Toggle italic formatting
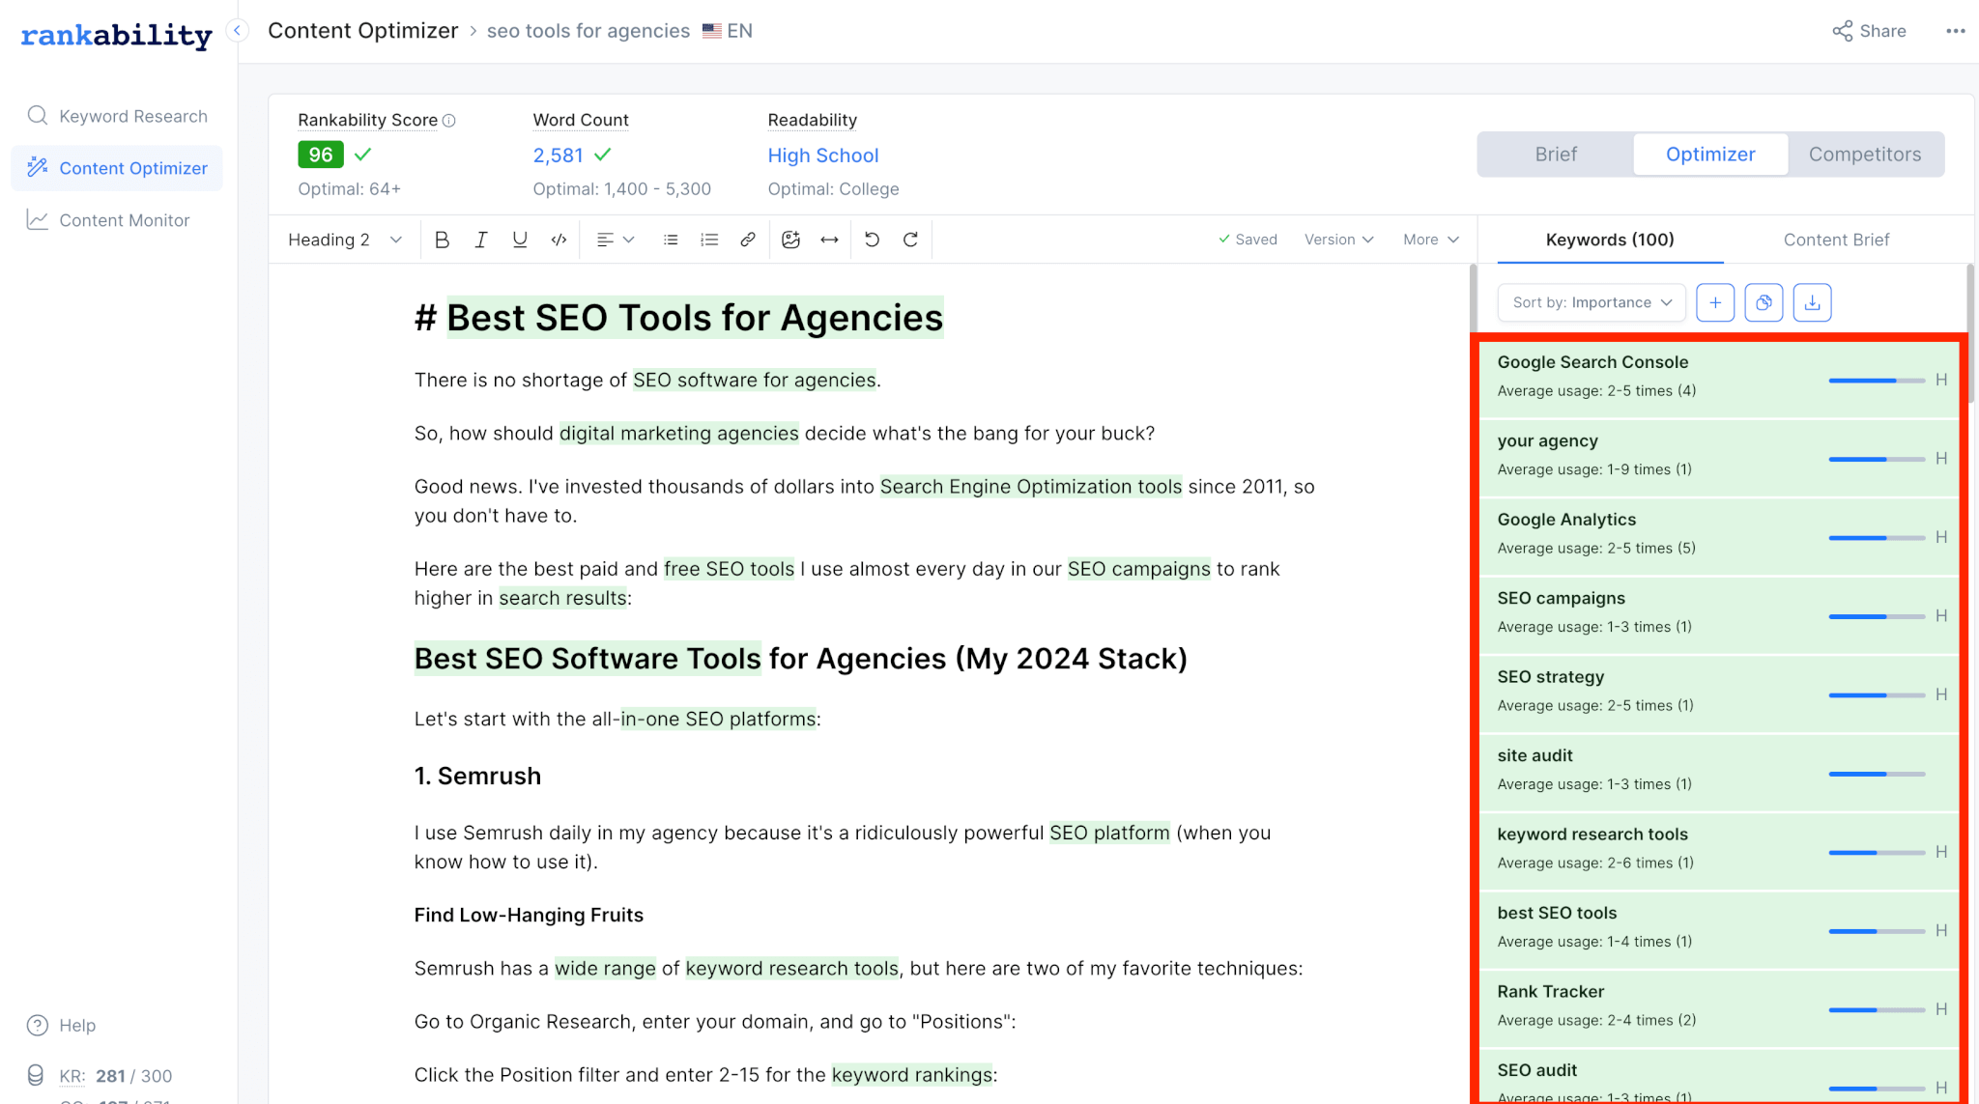Screen dimensions: 1979x1104 tap(480, 240)
